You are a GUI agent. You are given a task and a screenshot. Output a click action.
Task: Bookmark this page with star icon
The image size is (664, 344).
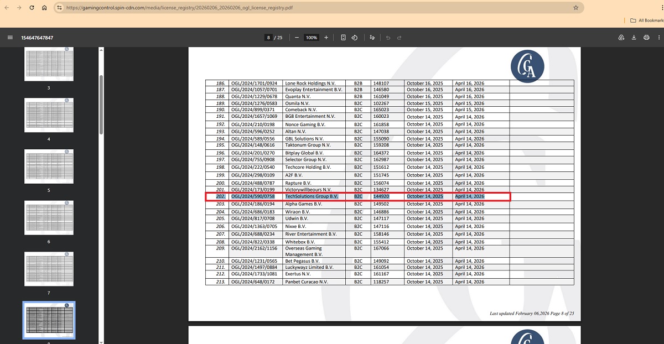point(575,8)
